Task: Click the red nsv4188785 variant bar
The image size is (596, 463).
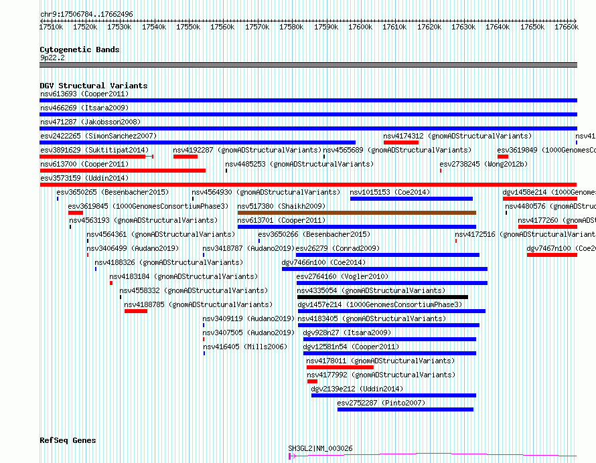Action: 136,311
